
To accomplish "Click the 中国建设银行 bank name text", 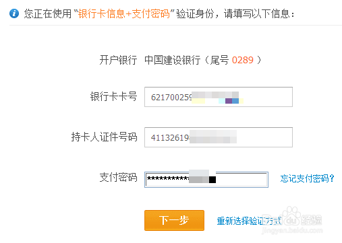I will (172, 60).
